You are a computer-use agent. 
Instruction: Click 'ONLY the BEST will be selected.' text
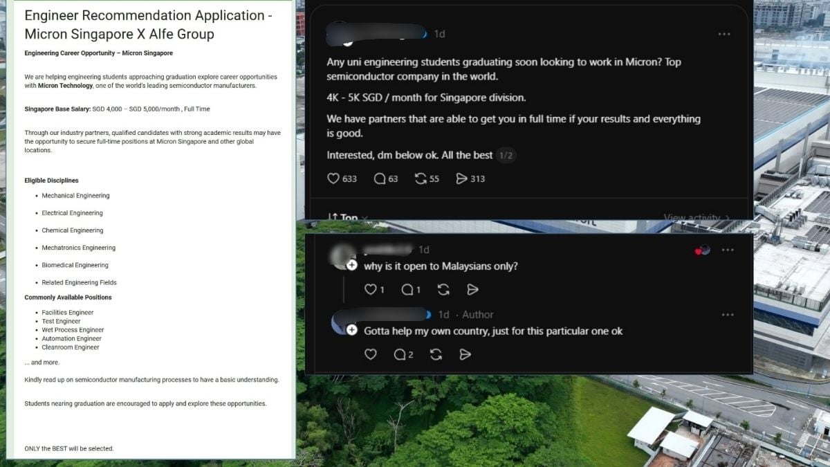(68, 448)
